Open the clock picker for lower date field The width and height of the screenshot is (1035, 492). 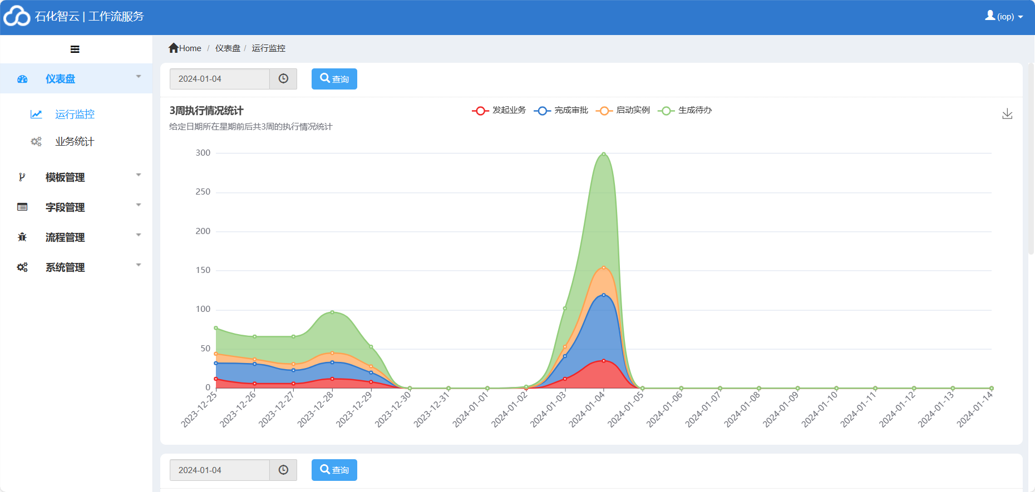pos(283,470)
